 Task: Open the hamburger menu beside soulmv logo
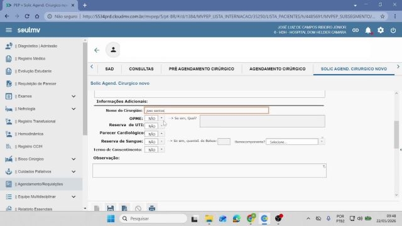click(x=9, y=30)
